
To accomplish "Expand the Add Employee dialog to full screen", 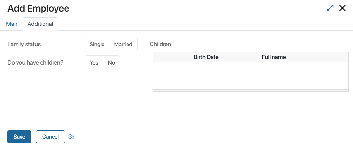I will pos(330,8).
